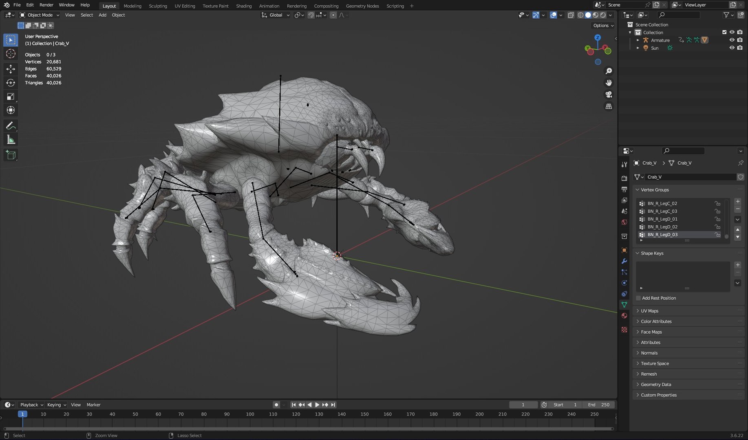Hide Sun in viewport via eye icon
Screen dimensions: 748x440
[732, 48]
